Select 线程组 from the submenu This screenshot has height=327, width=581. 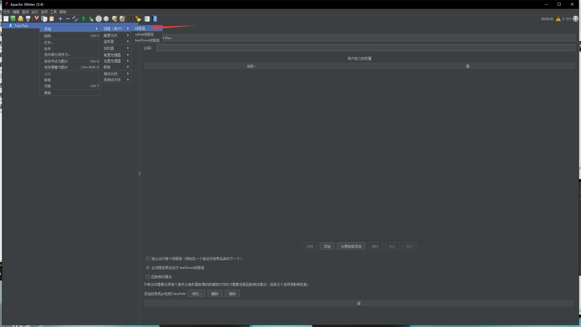(x=140, y=28)
